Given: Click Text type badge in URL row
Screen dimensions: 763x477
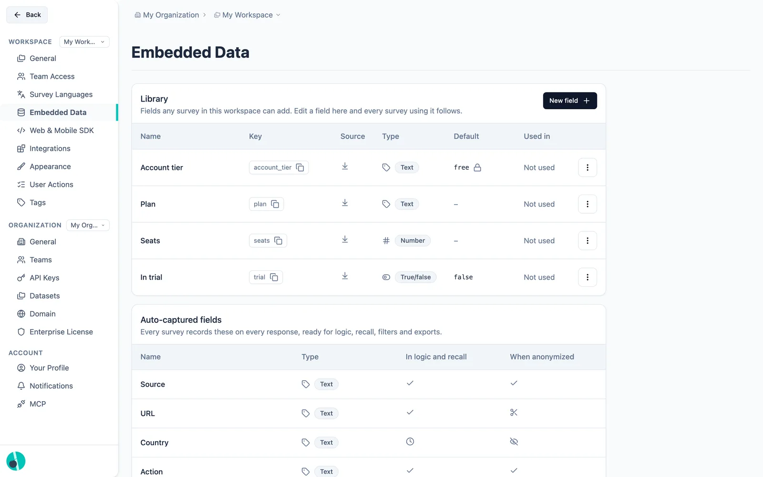Looking at the screenshot, I should tap(326, 414).
